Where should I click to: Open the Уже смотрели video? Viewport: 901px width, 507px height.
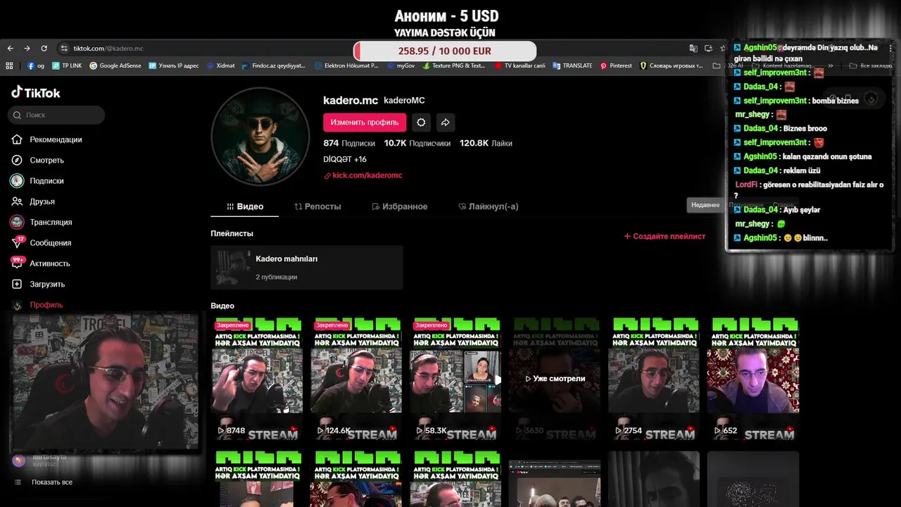555,379
